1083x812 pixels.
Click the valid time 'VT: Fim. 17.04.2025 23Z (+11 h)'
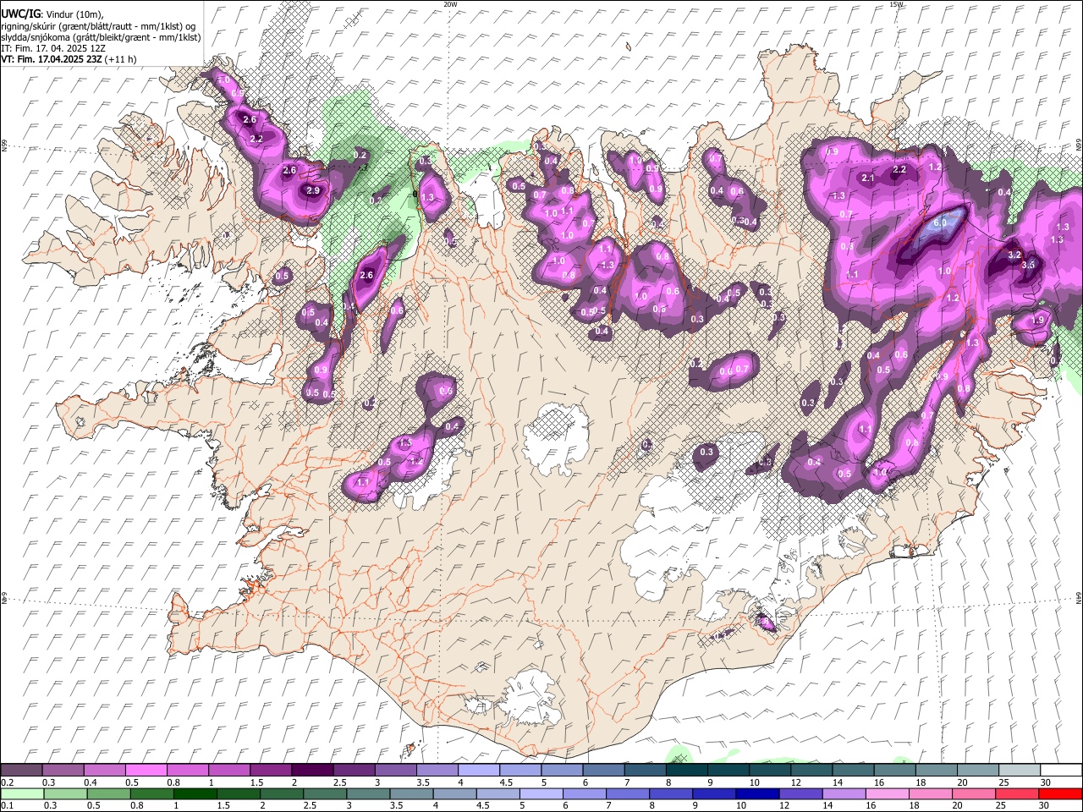(x=69, y=59)
